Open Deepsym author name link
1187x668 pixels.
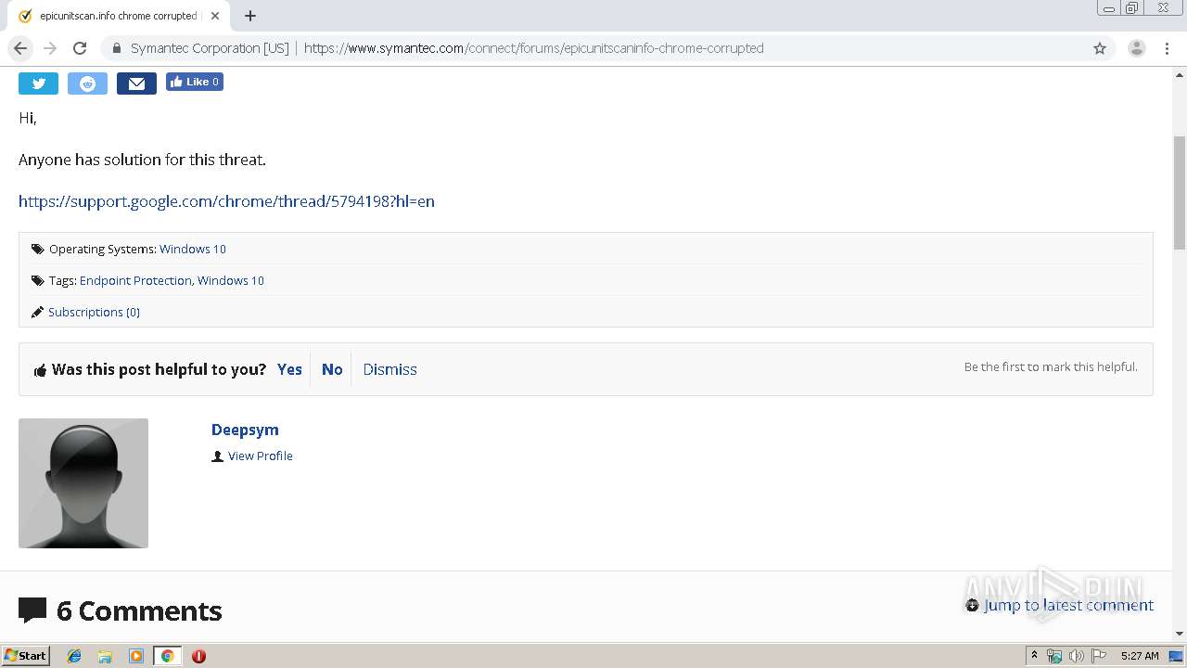point(245,430)
